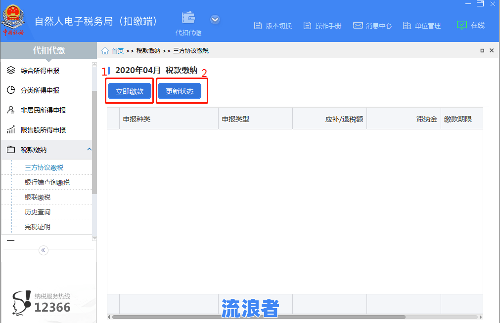The height and width of the screenshot is (323, 501).
Task: Click the home icon in breadcrumb
Action: point(105,51)
